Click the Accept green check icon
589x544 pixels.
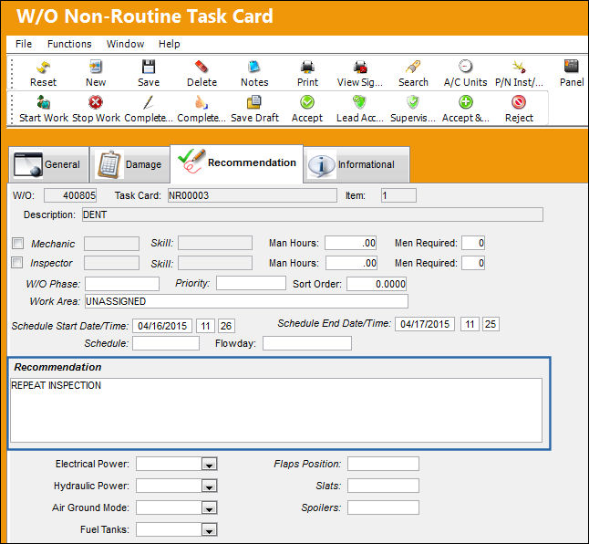(x=307, y=102)
